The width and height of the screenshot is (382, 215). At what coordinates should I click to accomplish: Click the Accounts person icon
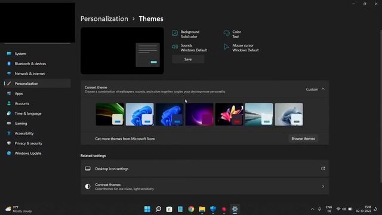[9, 103]
